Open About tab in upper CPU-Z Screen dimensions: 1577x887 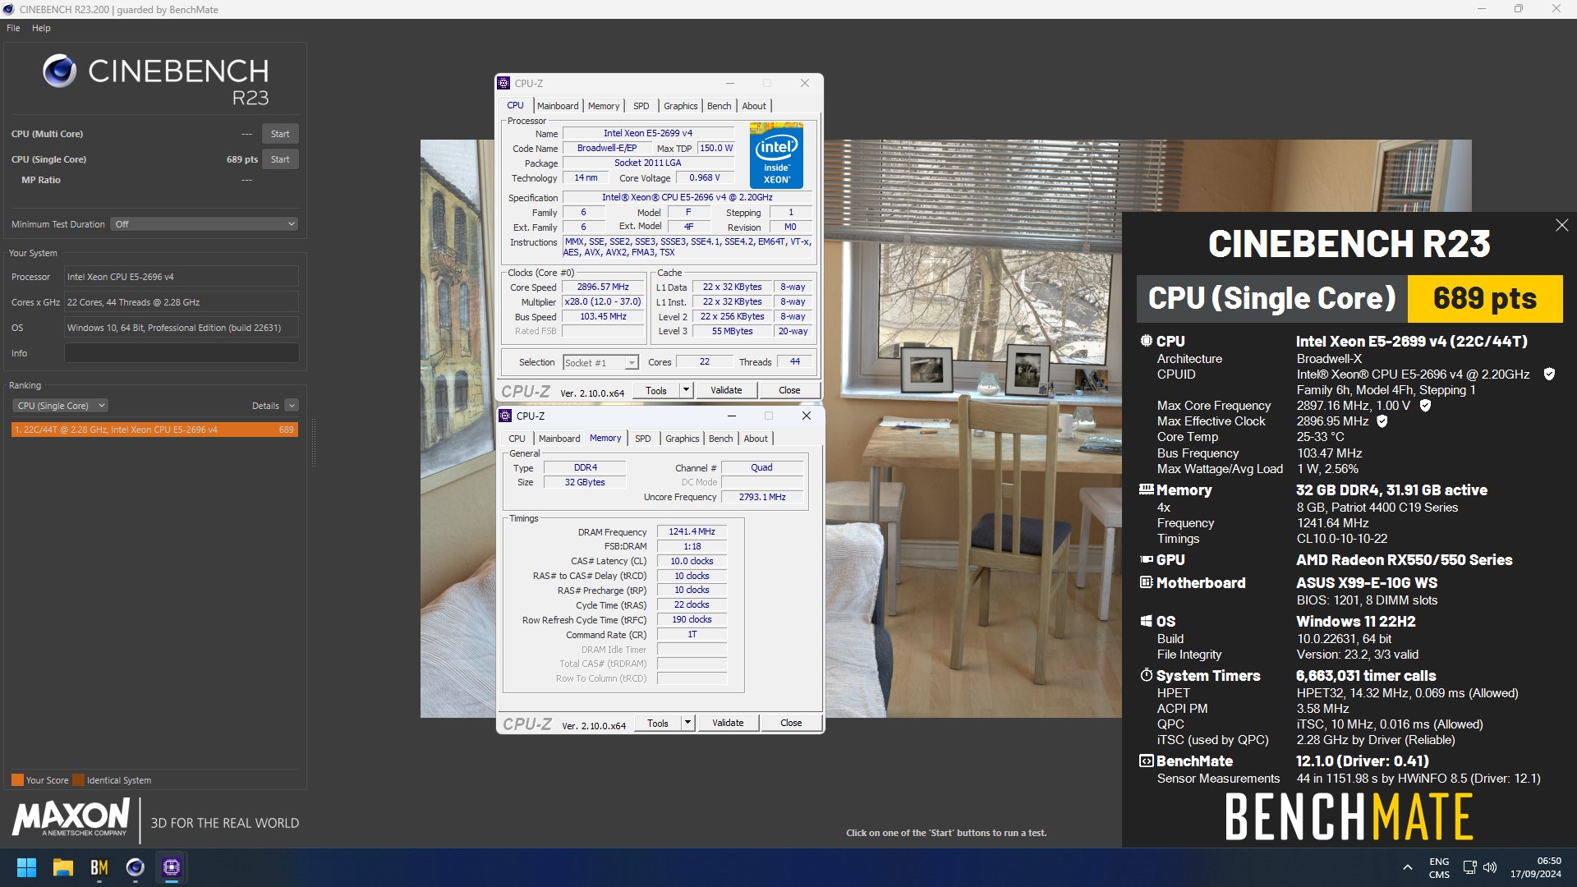754,106
